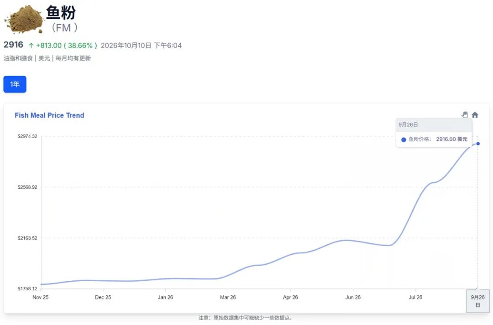The width and height of the screenshot is (493, 325).
Task: Click the 9月26日 highlighted axis label box
Action: tap(477, 301)
